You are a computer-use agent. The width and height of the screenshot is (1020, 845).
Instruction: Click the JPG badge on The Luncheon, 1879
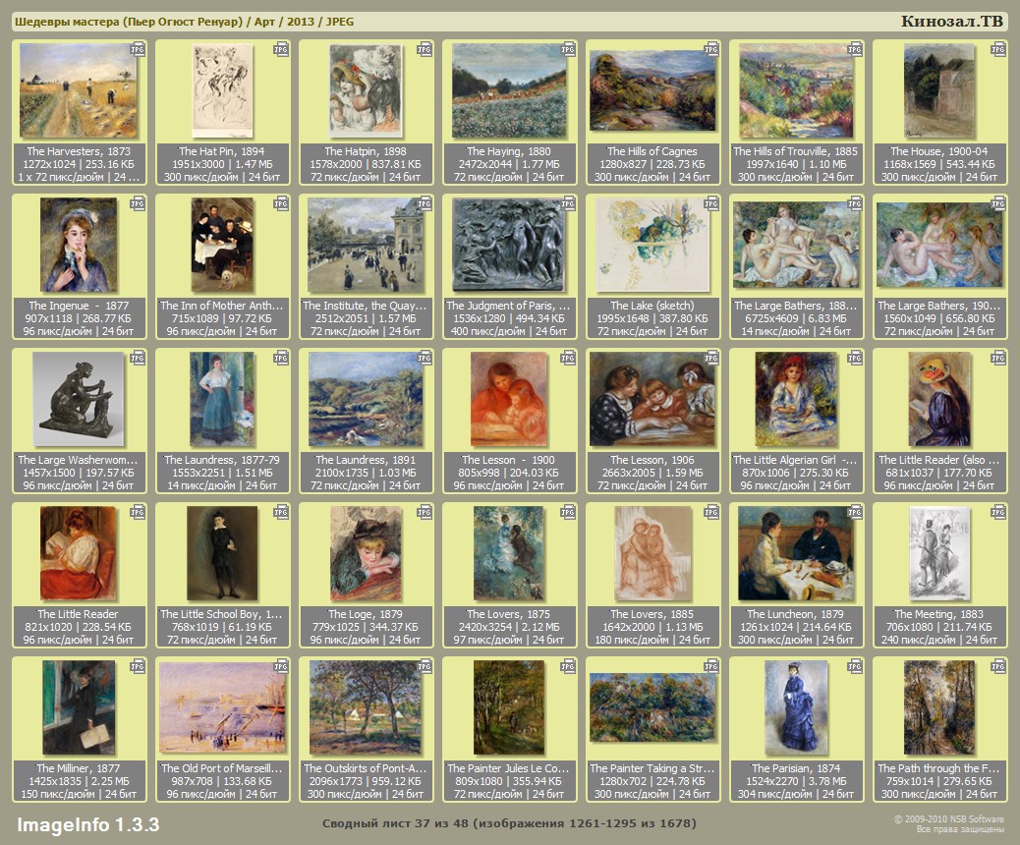pos(855,513)
